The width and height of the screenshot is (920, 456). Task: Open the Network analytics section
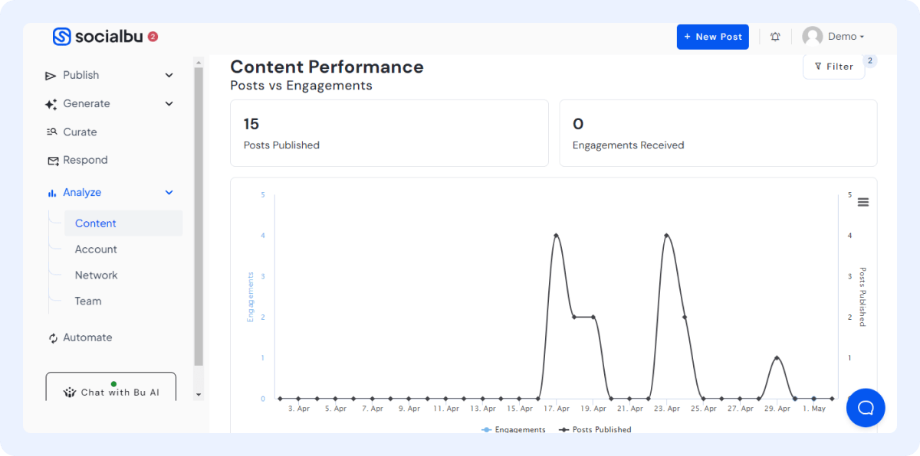[x=96, y=275]
